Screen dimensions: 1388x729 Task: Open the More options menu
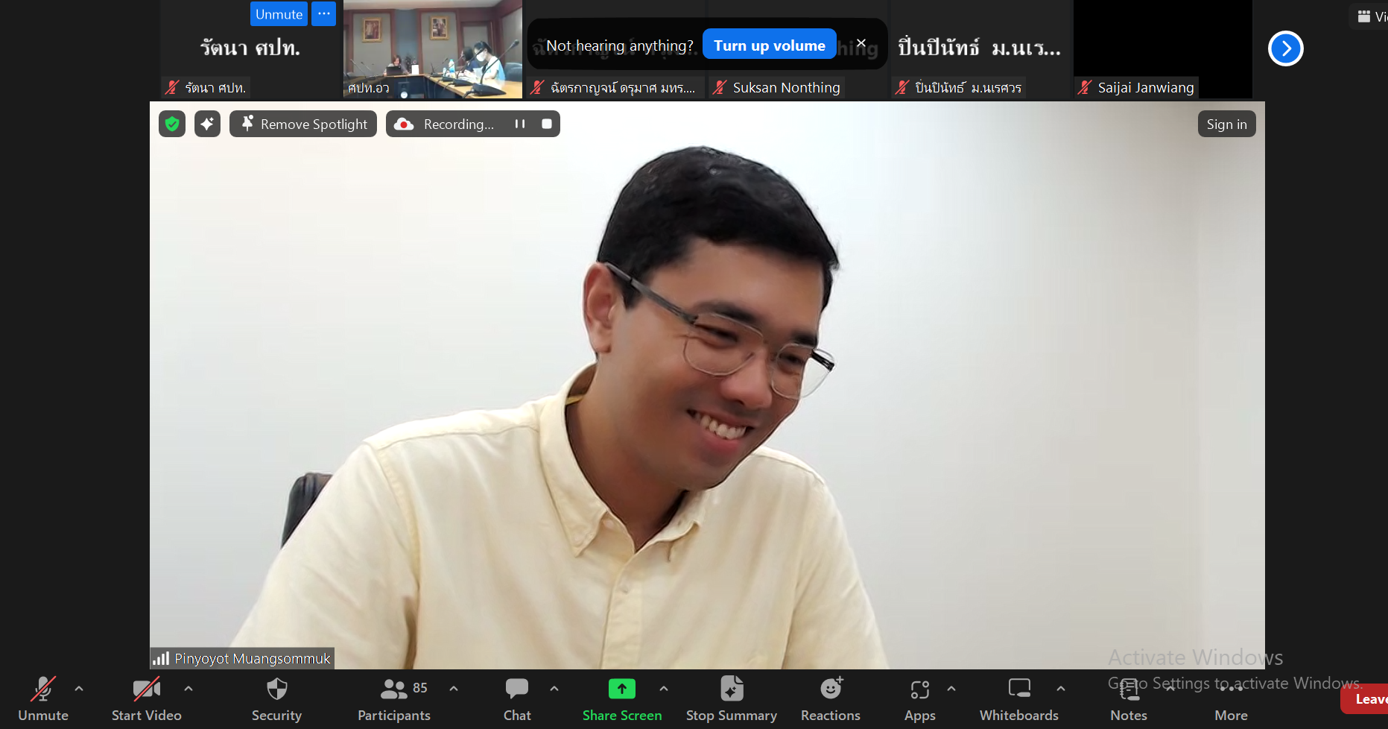pyautogui.click(x=1231, y=699)
